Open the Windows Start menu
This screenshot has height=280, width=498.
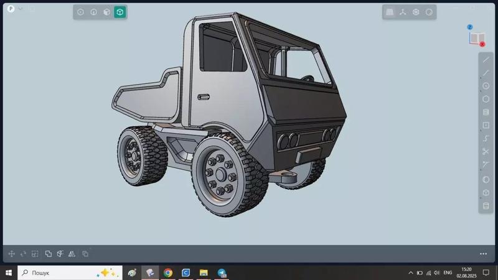click(9, 273)
